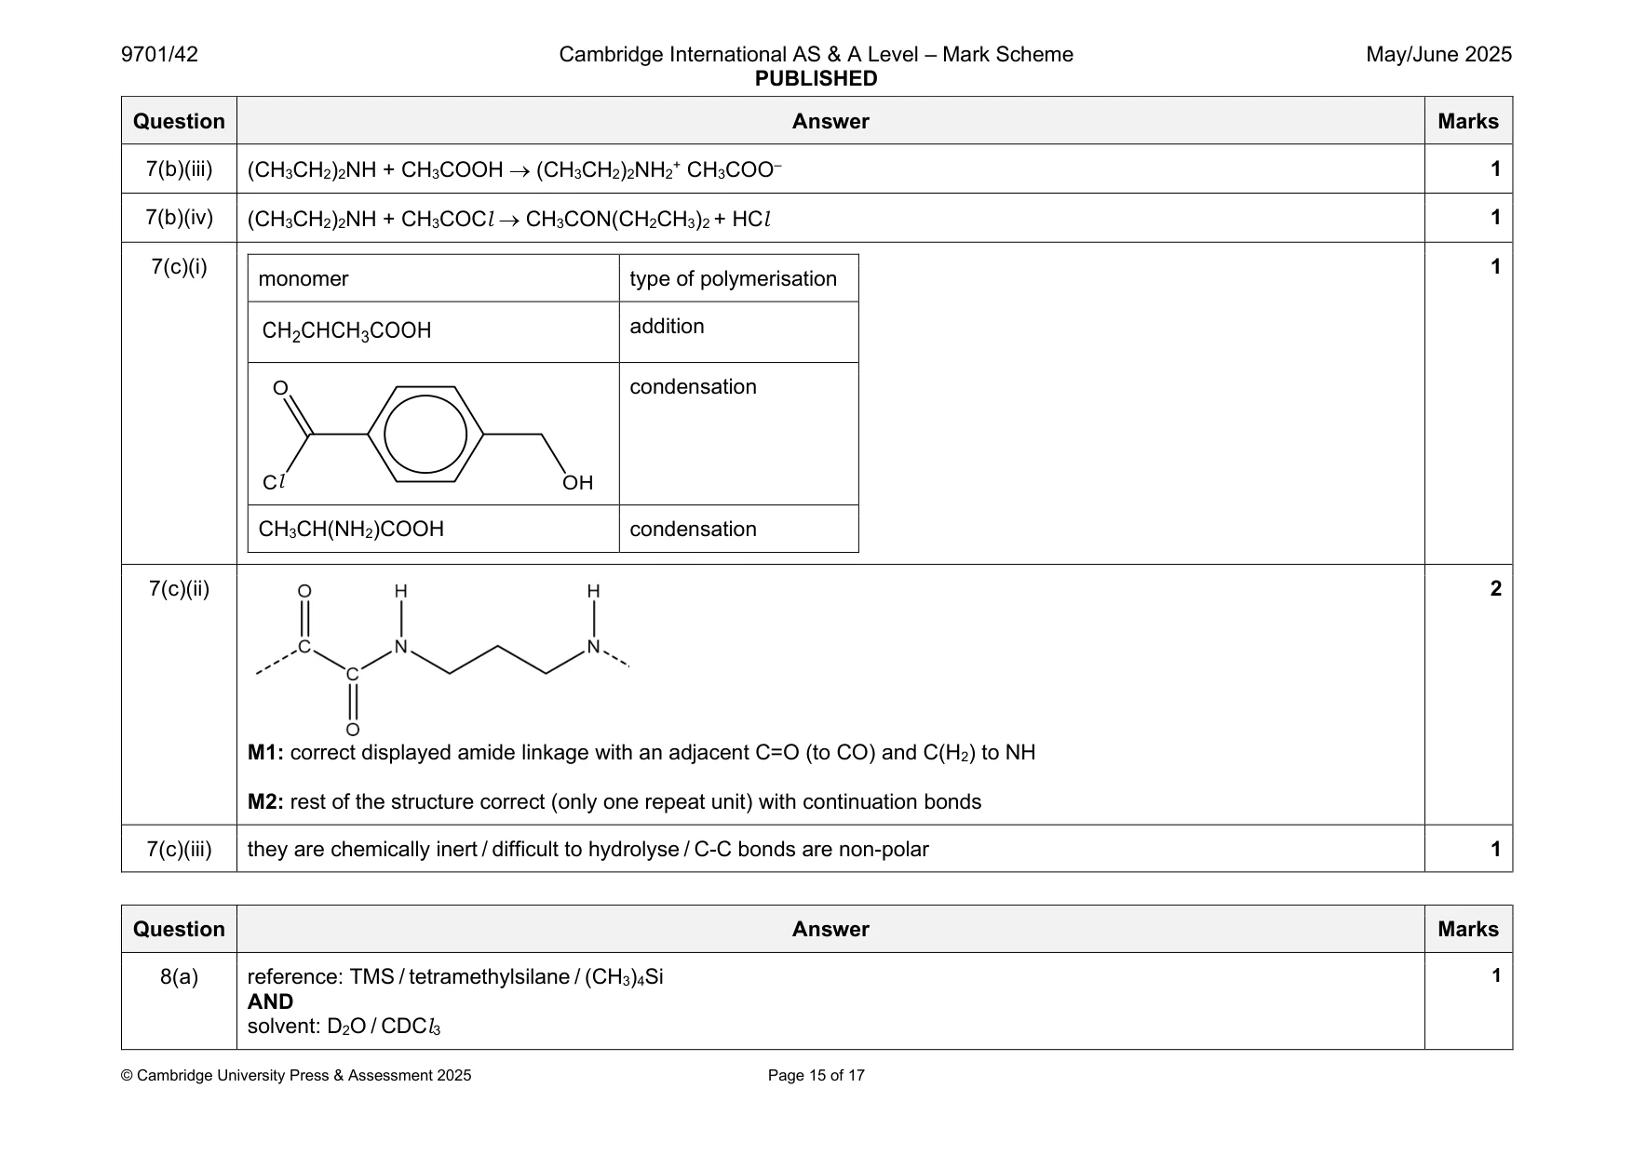Click 'condensation' beside CH3CH(NH2)COOH

(x=693, y=530)
